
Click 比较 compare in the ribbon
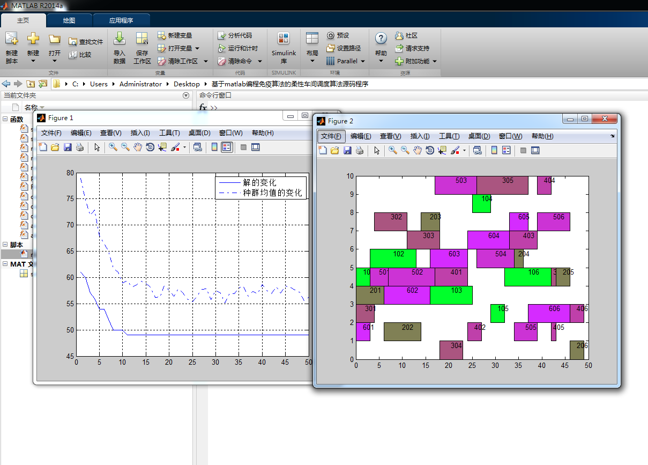[x=80, y=54]
